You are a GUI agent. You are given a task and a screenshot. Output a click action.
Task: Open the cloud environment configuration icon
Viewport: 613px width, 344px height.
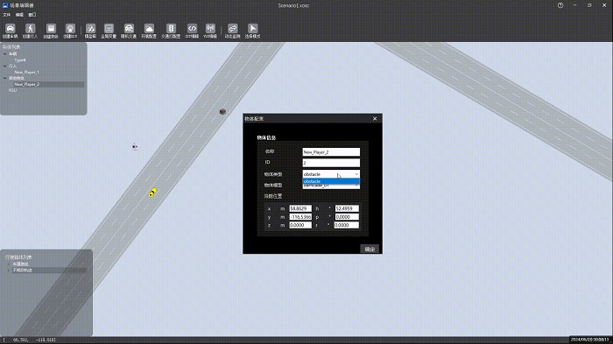point(149,29)
